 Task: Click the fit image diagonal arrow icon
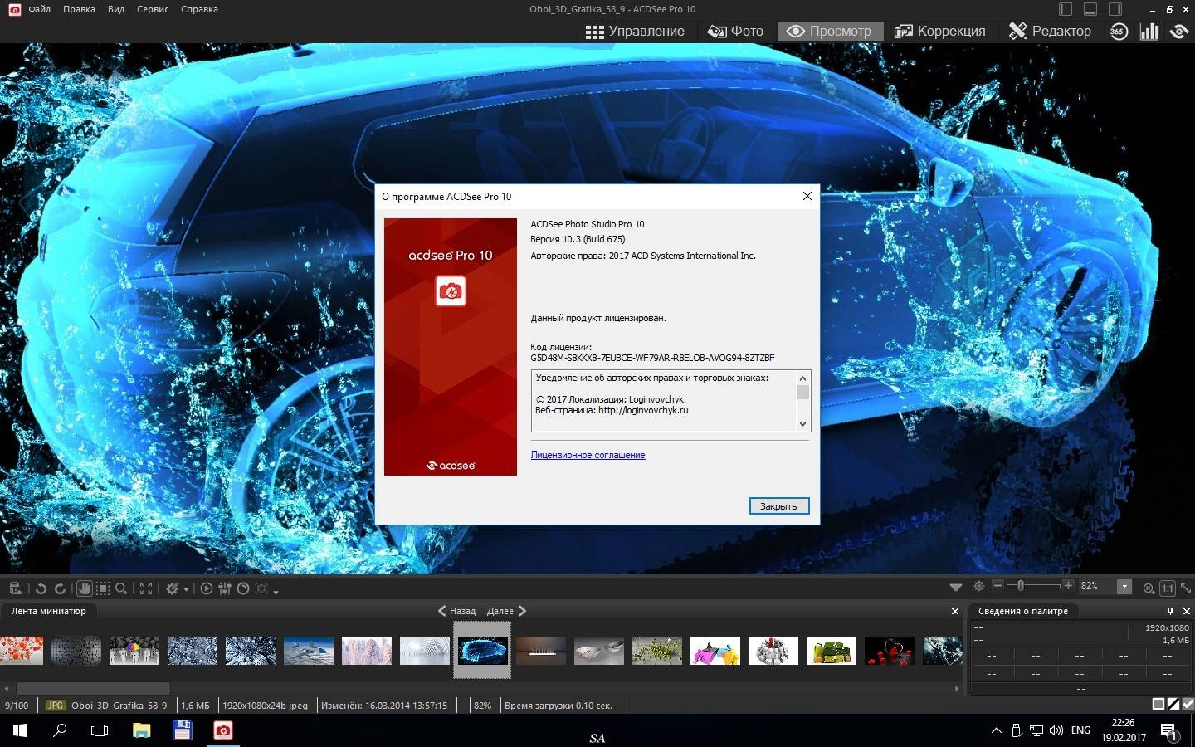[x=1186, y=588]
